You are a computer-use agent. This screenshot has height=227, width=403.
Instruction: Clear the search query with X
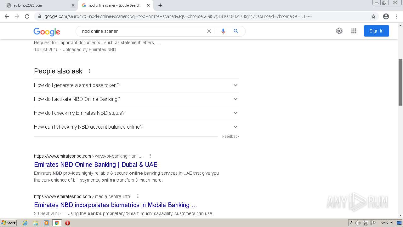pyautogui.click(x=209, y=31)
